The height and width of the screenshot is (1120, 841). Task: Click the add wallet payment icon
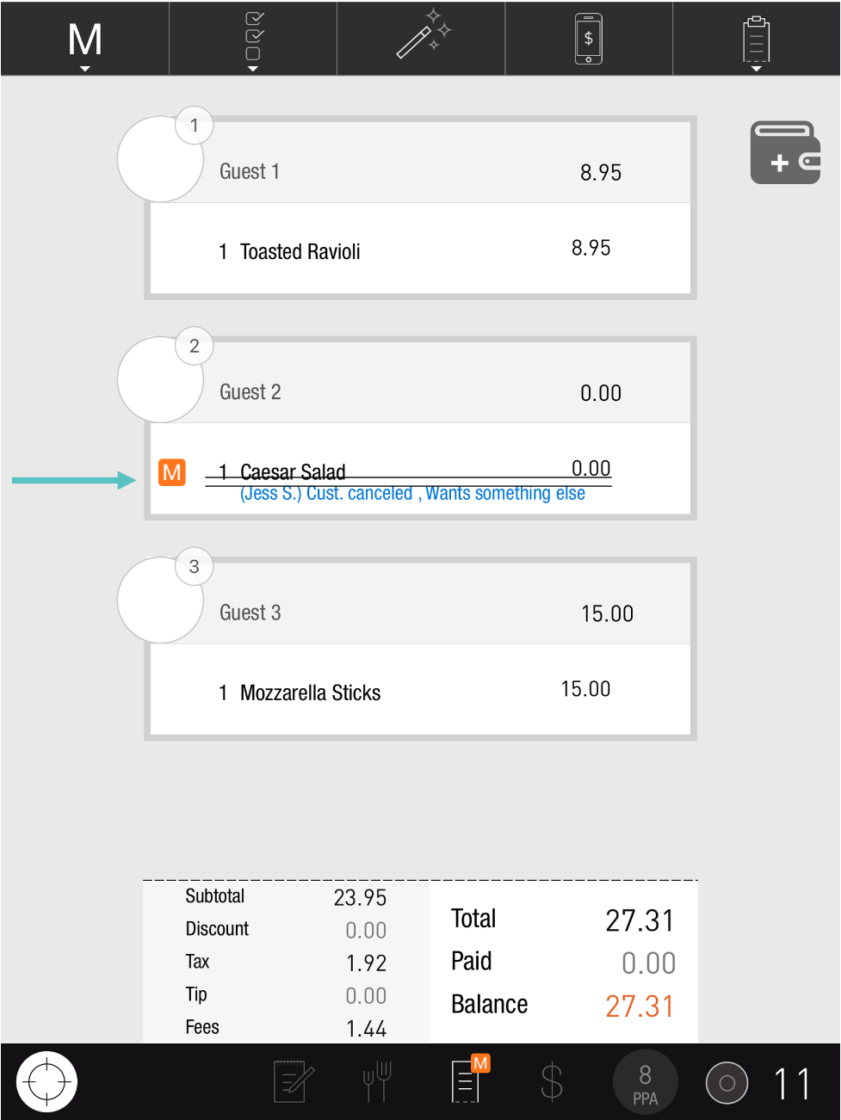tap(785, 153)
